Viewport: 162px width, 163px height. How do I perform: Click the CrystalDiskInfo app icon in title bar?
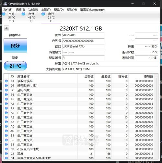[x=5, y=4]
